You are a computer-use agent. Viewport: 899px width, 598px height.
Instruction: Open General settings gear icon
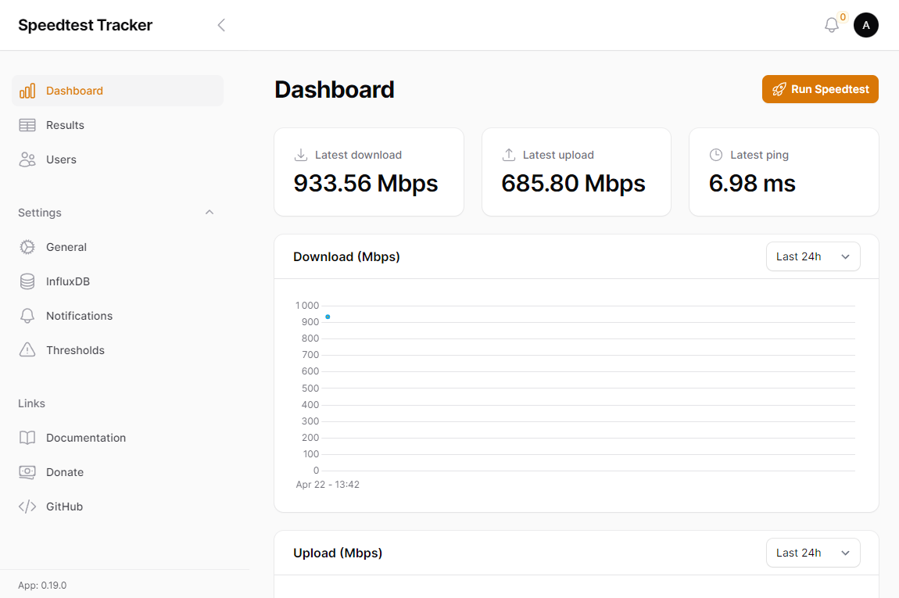tap(28, 247)
